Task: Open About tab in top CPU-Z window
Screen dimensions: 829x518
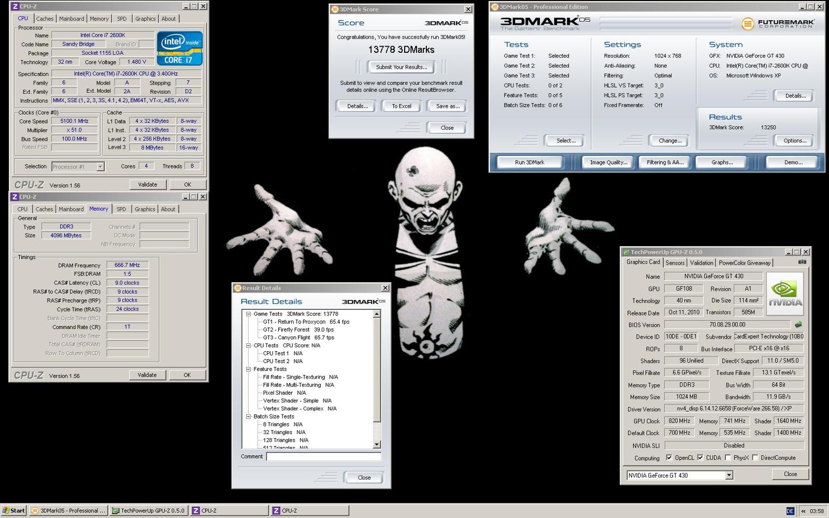Action: click(168, 19)
